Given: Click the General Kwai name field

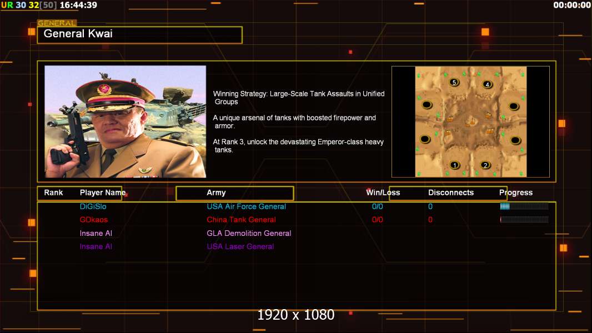Looking at the screenshot, I should [x=140, y=35].
